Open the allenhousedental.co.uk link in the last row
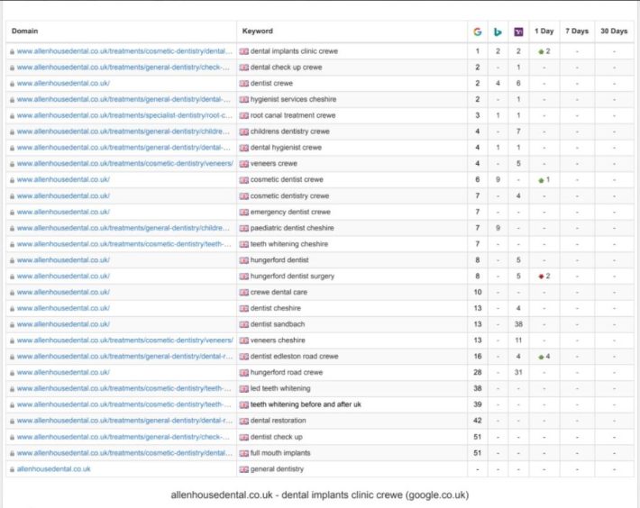 tap(53, 469)
